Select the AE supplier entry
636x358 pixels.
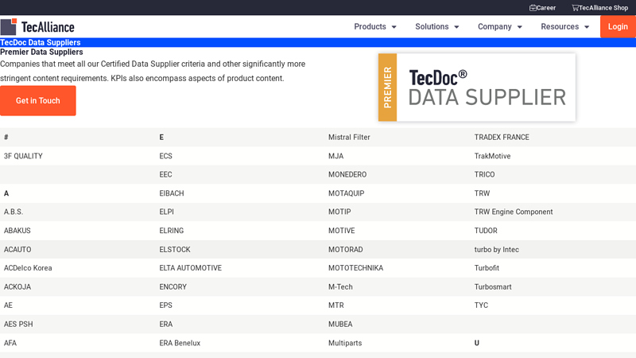pyautogui.click(x=8, y=305)
